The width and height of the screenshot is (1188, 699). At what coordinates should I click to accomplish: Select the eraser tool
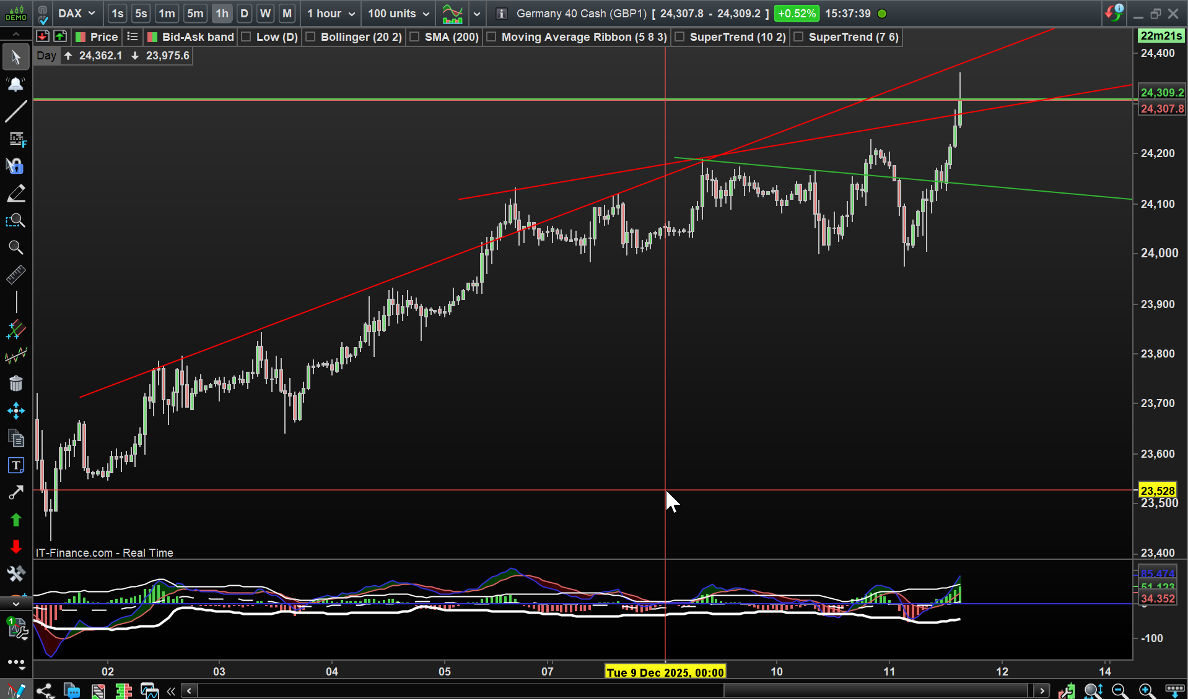click(x=15, y=193)
